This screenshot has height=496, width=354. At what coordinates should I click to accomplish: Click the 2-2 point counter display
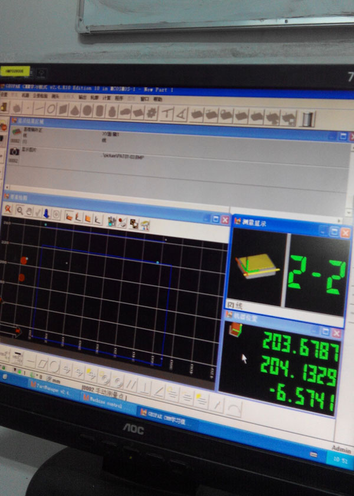tap(317, 275)
